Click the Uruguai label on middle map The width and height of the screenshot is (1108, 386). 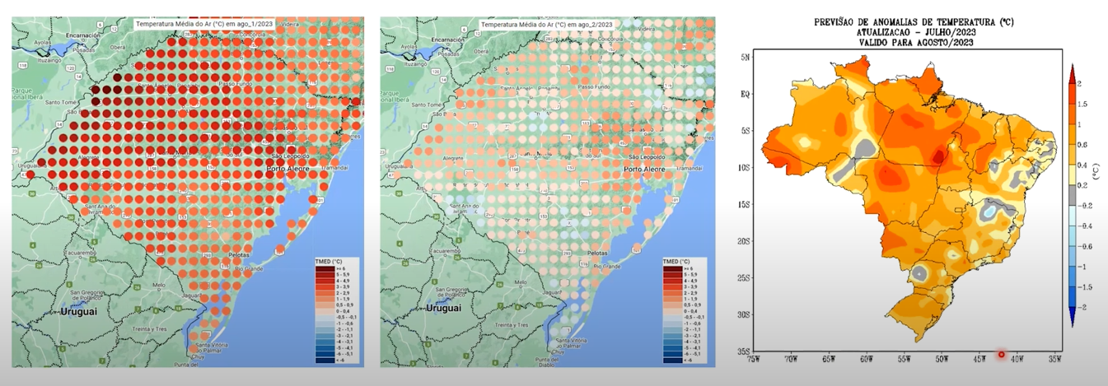443,308
